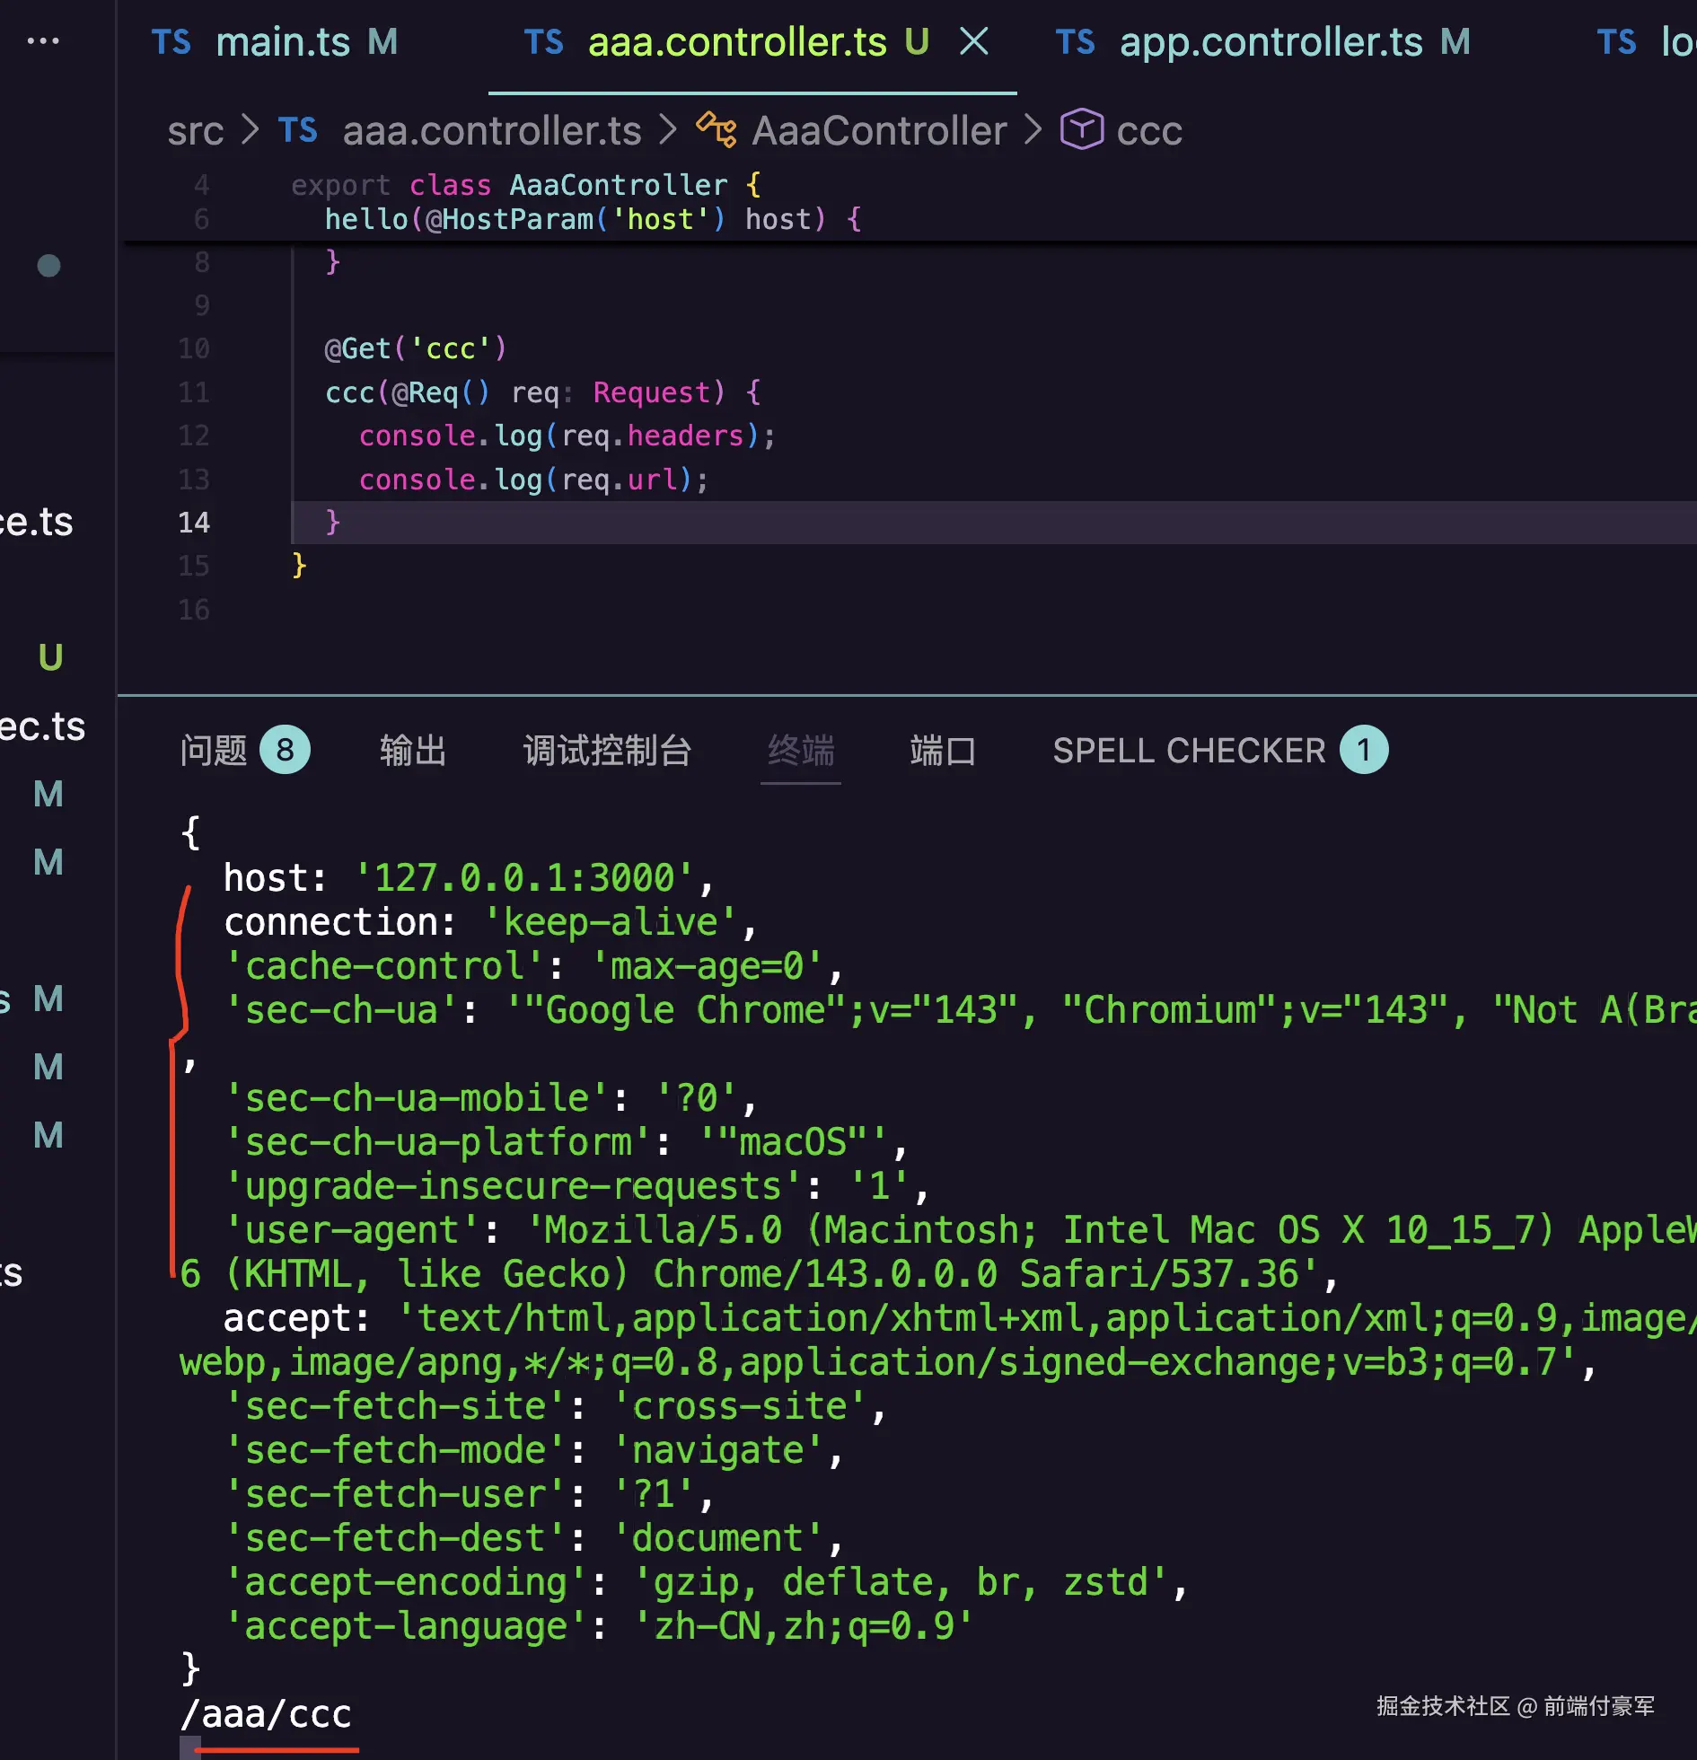This screenshot has height=1760, width=1697.
Task: Click the ccc method cube icon
Action: pos(1081,130)
